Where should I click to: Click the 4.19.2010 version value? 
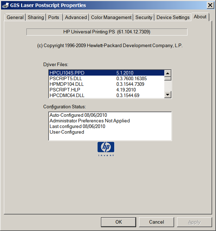point(126,90)
